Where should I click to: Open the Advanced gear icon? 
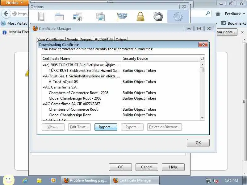pos(178,17)
